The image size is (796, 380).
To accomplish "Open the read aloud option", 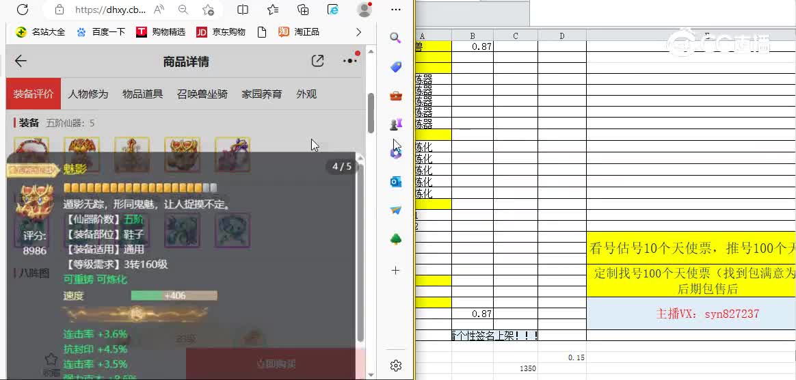I will click(x=159, y=10).
